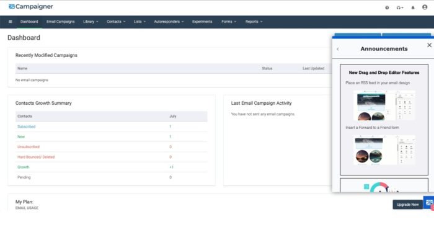The height and width of the screenshot is (248, 434).
Task: Expand the Contacts dropdown menu
Action: [x=116, y=22]
